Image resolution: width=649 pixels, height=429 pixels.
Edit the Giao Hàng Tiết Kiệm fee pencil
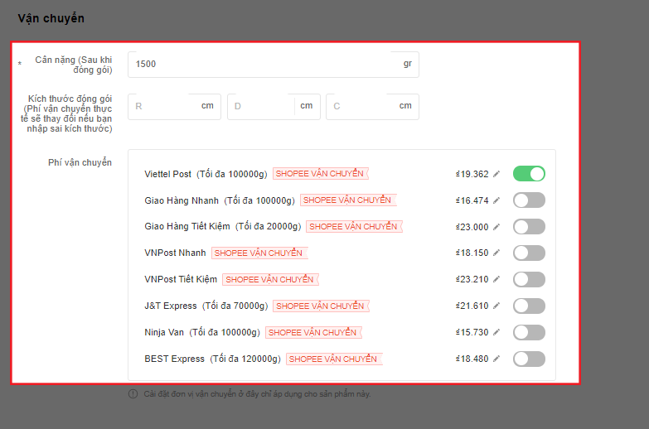[496, 227]
